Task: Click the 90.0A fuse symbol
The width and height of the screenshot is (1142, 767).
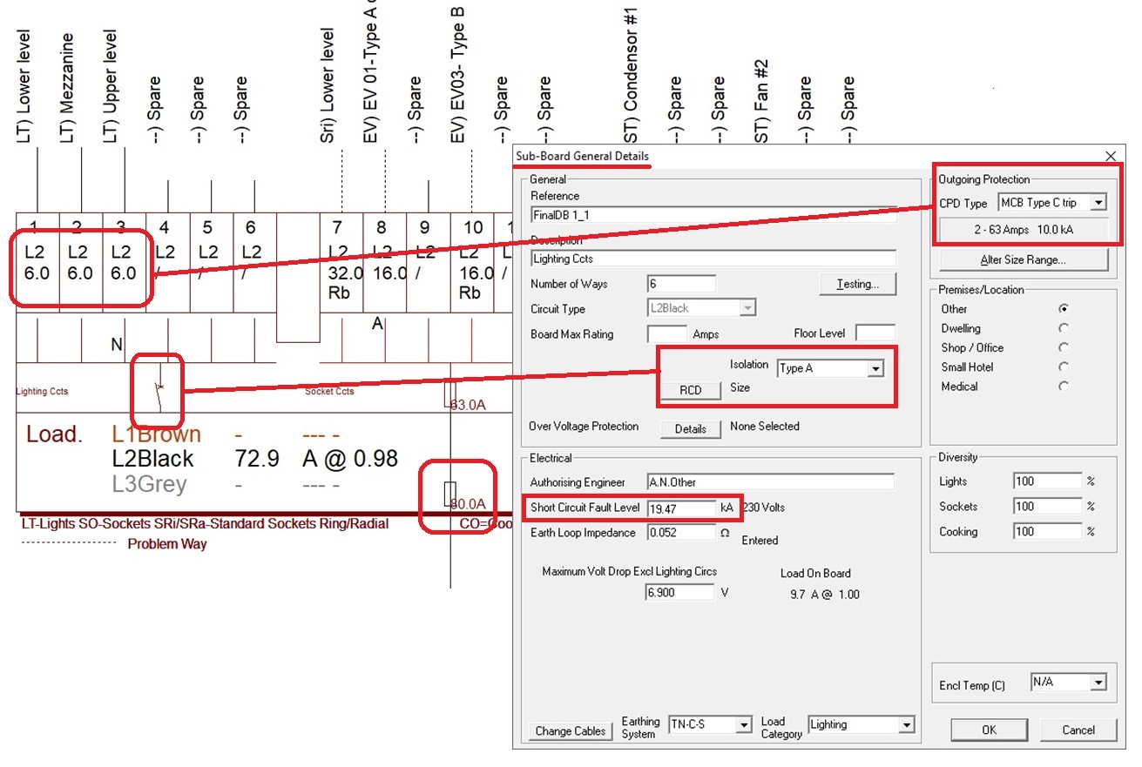Action: pyautogui.click(x=449, y=495)
